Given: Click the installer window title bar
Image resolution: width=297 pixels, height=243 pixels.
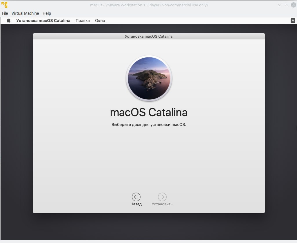Looking at the screenshot, I should coord(149,36).
